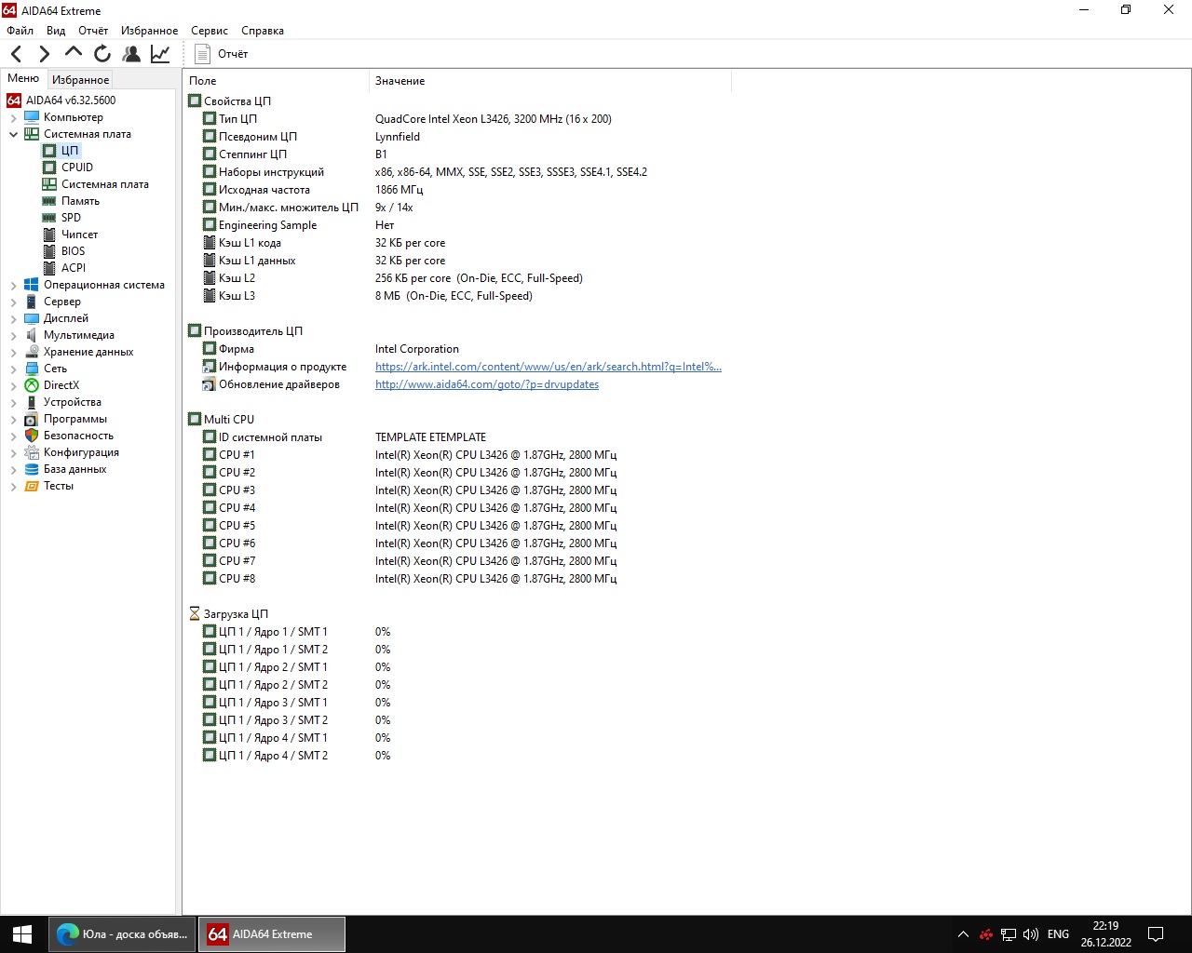Click the Сервер icon in the tree
Screen dimensions: 1192x953
[x=32, y=302]
